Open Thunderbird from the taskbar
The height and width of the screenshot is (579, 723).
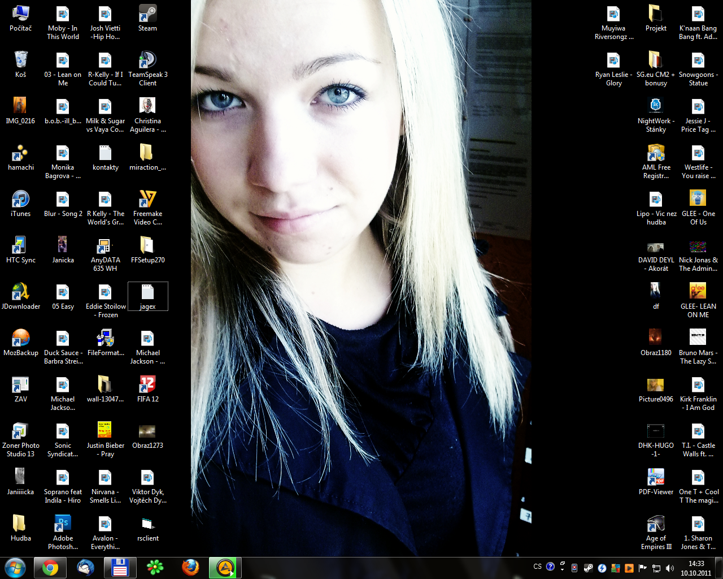point(85,568)
